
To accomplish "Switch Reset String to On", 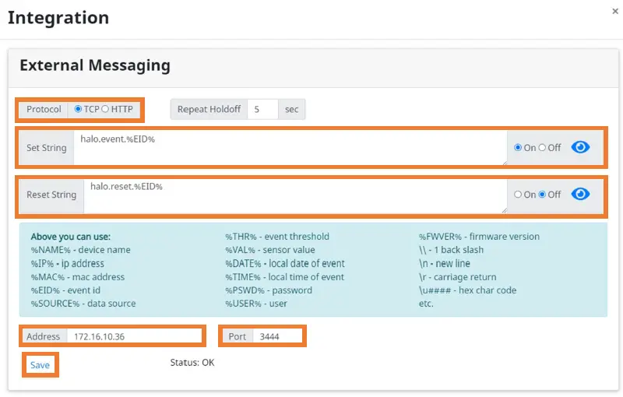I will pyautogui.click(x=518, y=195).
